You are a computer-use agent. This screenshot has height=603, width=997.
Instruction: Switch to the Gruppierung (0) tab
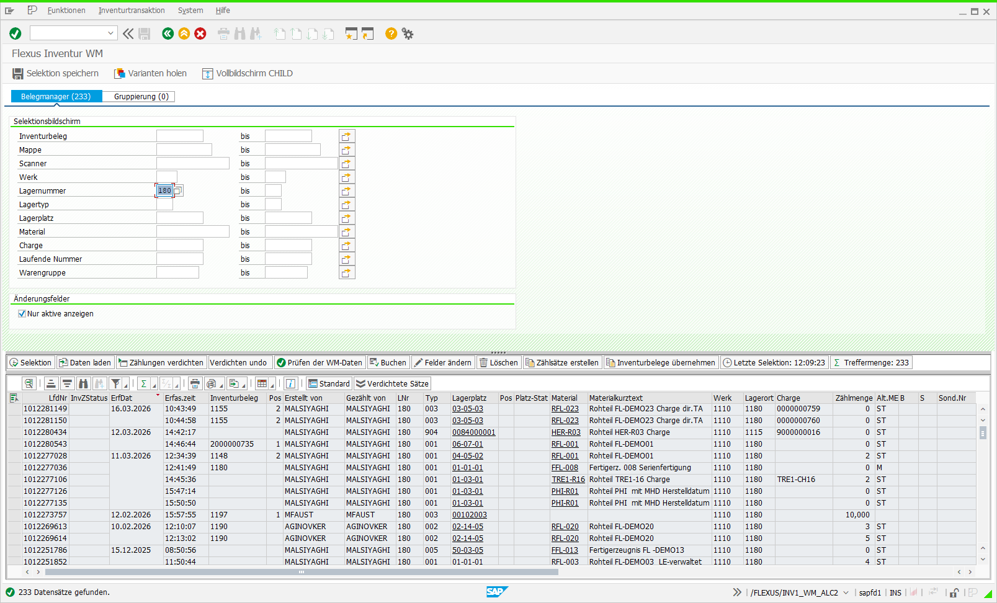pos(141,96)
